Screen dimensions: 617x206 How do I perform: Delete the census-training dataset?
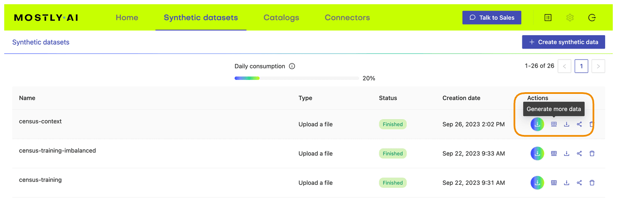[x=592, y=183]
